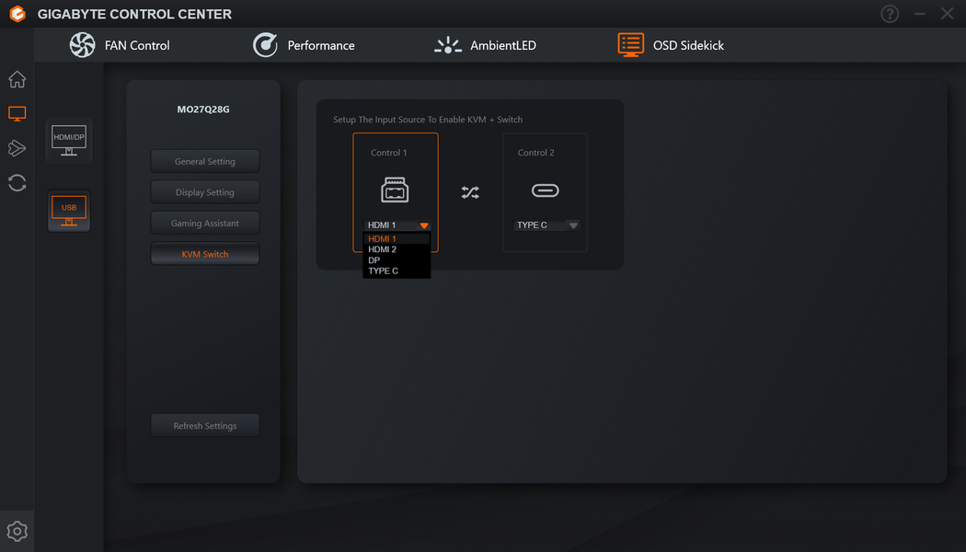This screenshot has height=552, width=966.
Task: Open General Setting
Action: coord(205,161)
